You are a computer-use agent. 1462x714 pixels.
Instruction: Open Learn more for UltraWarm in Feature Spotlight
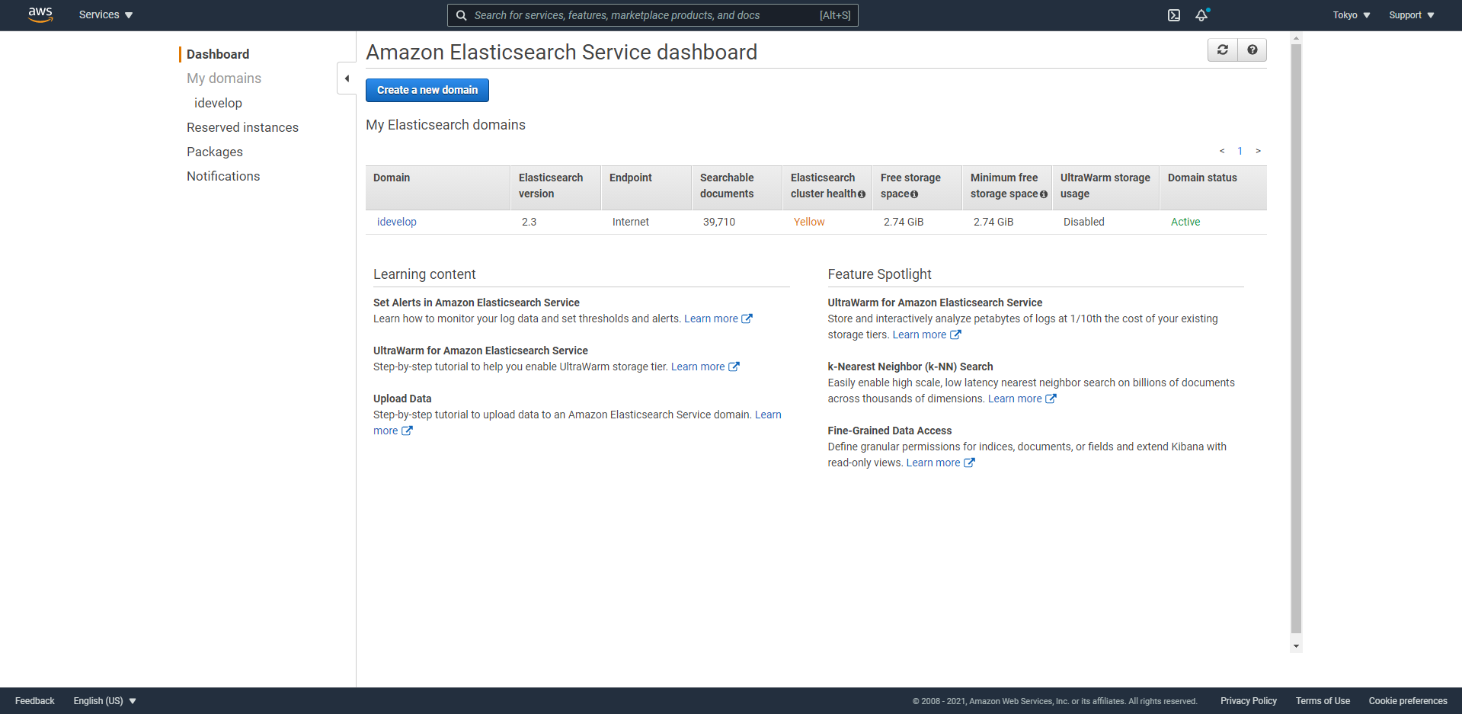point(926,335)
